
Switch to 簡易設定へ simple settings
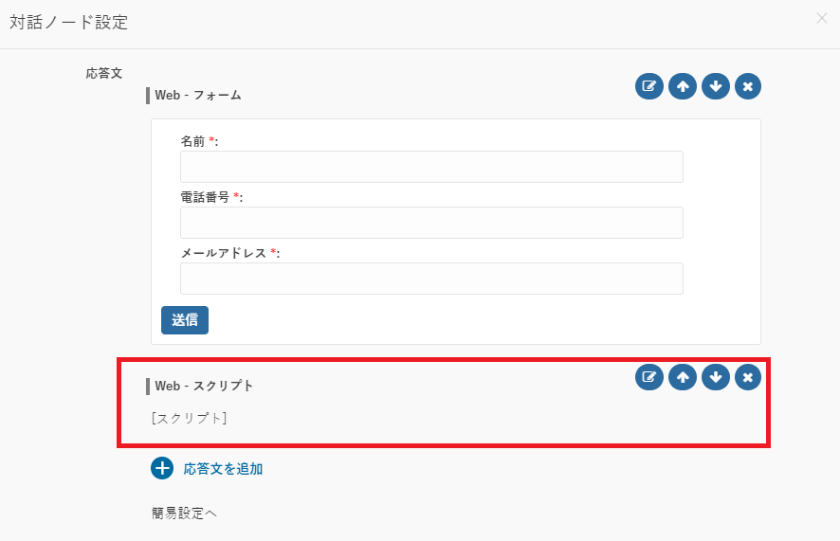(x=184, y=514)
